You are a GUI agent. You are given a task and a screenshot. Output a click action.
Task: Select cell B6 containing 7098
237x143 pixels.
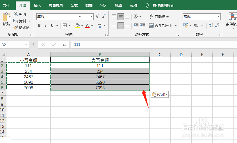(x=100, y=88)
